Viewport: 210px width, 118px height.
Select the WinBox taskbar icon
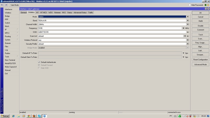[x=45, y=116]
